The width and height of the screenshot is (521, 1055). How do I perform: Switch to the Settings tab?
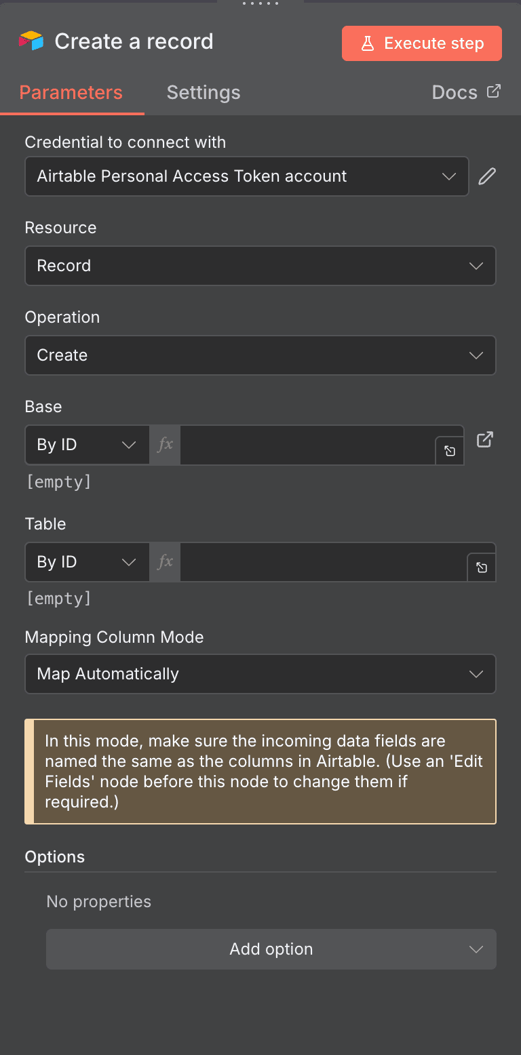[203, 92]
